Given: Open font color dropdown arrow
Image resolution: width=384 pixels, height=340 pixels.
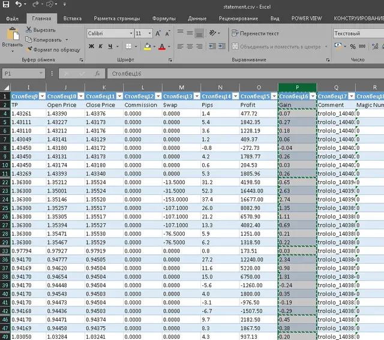Looking at the screenshot, I should (x=169, y=46).
